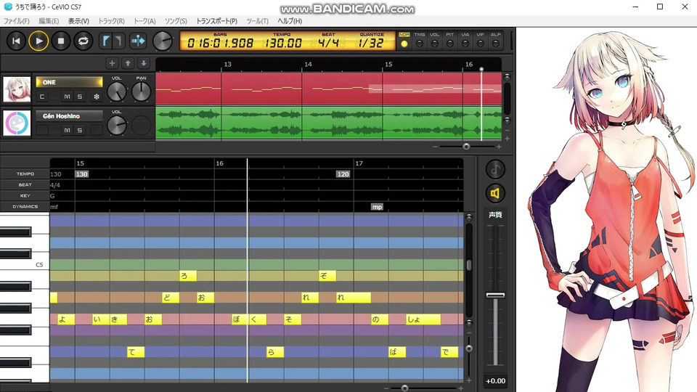697x392 pixels.
Task: Toggle loop playback button
Action: click(x=83, y=41)
